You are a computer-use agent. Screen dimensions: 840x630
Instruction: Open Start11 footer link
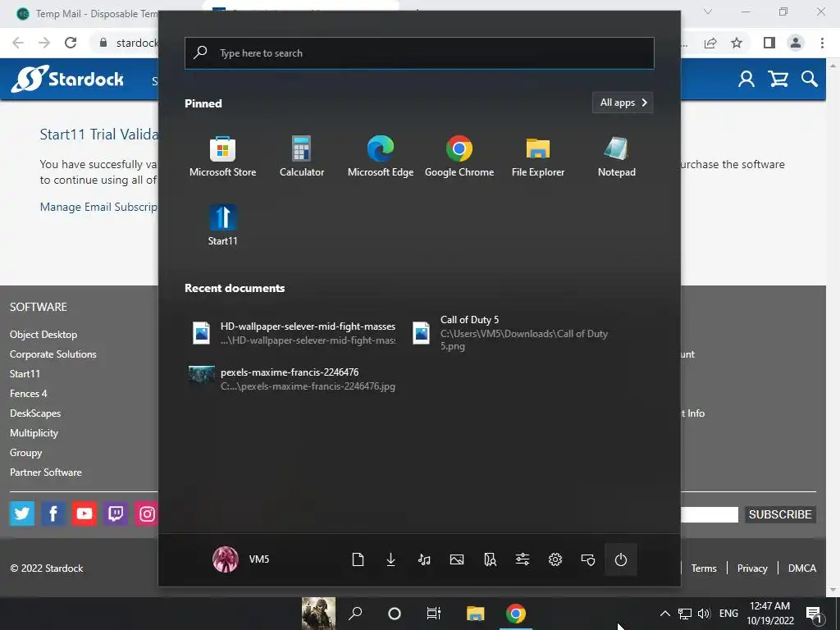(25, 374)
